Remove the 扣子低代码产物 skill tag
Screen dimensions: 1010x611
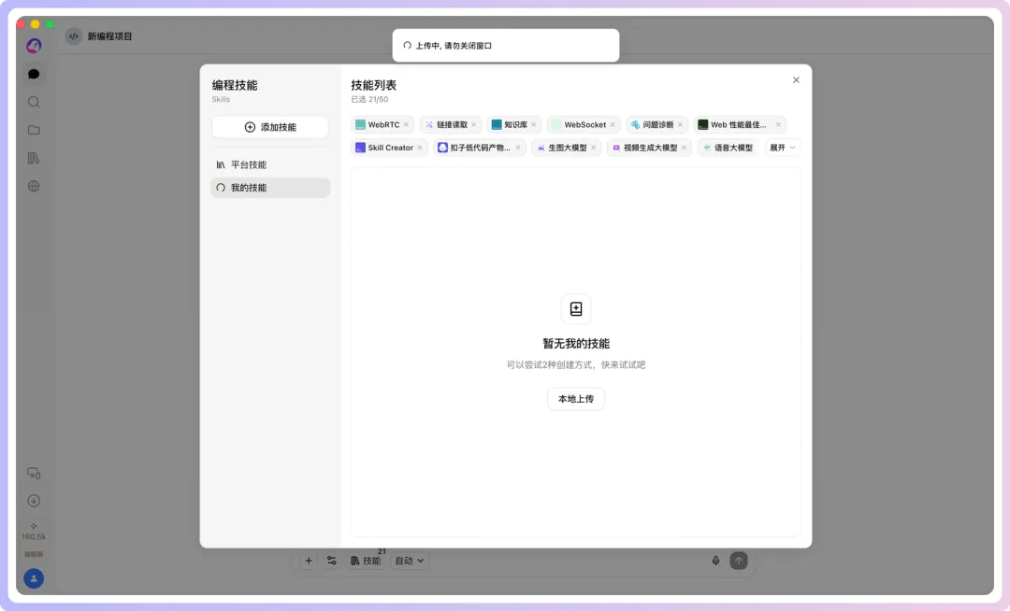[518, 148]
